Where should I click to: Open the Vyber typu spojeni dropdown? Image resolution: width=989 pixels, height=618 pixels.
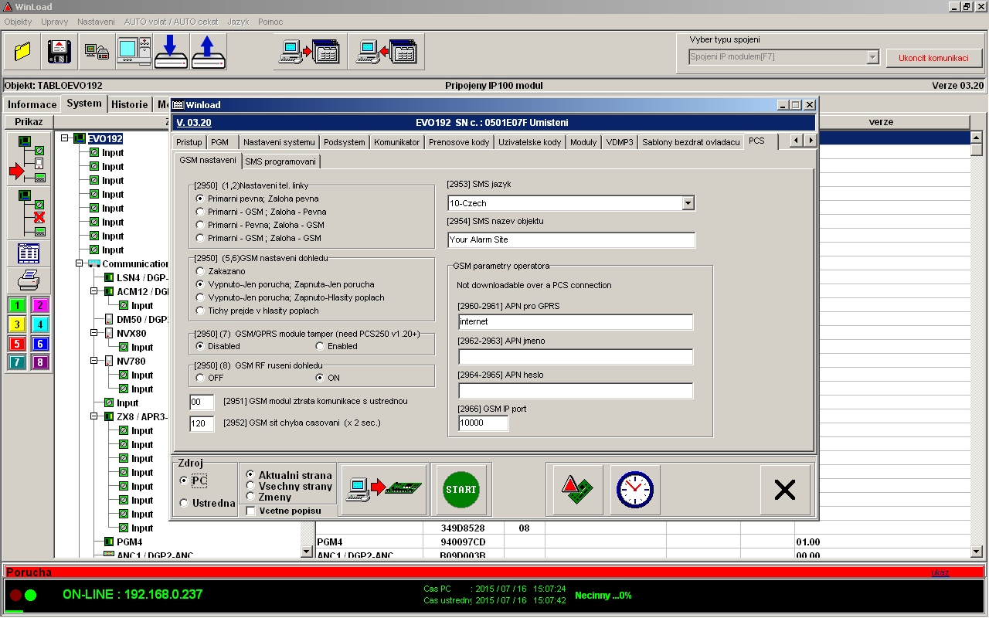(x=872, y=57)
